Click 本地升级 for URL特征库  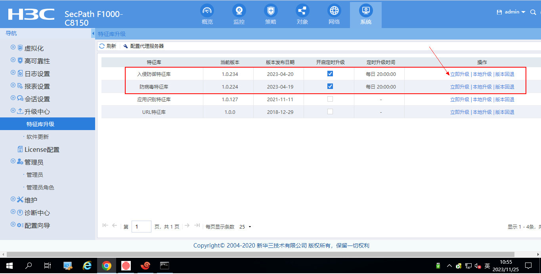[482, 112]
